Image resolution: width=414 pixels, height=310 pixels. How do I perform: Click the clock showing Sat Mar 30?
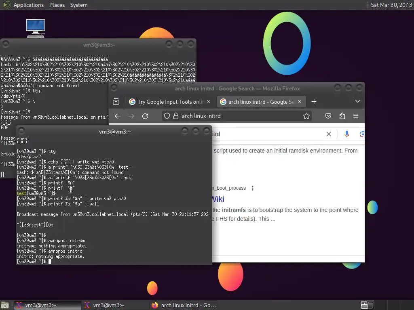click(x=391, y=5)
